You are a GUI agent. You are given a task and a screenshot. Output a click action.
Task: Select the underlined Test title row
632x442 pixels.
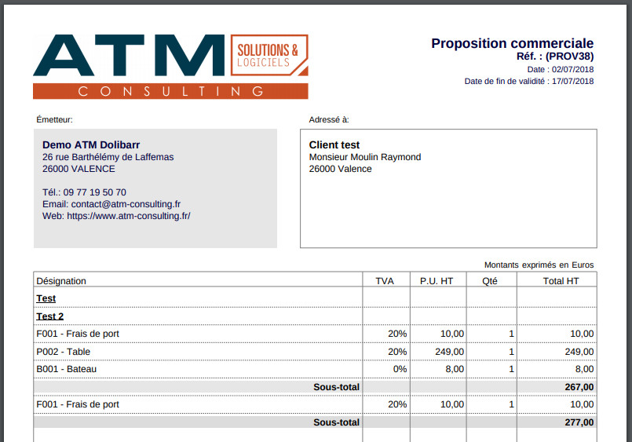(315, 298)
